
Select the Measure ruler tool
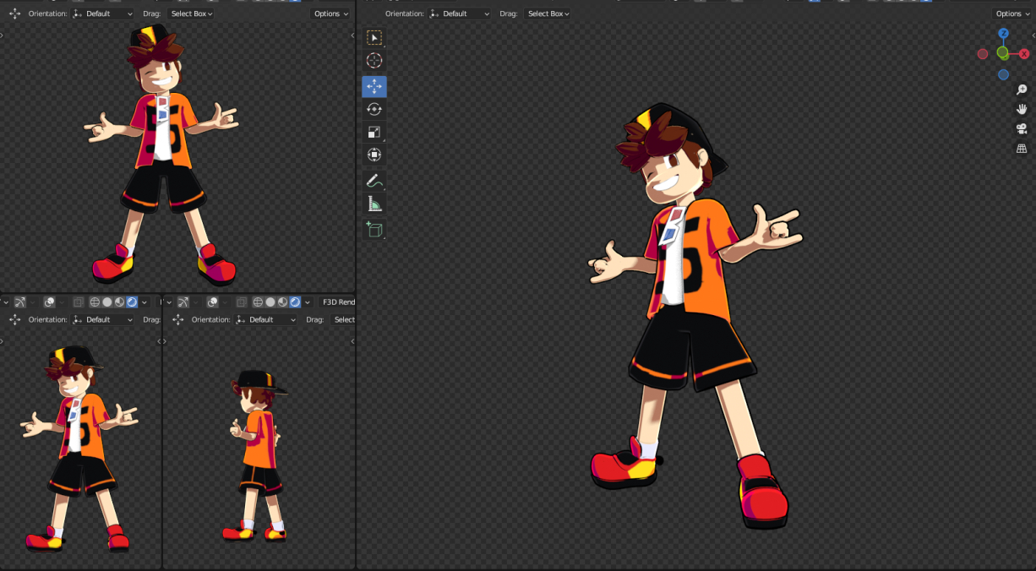coord(374,204)
